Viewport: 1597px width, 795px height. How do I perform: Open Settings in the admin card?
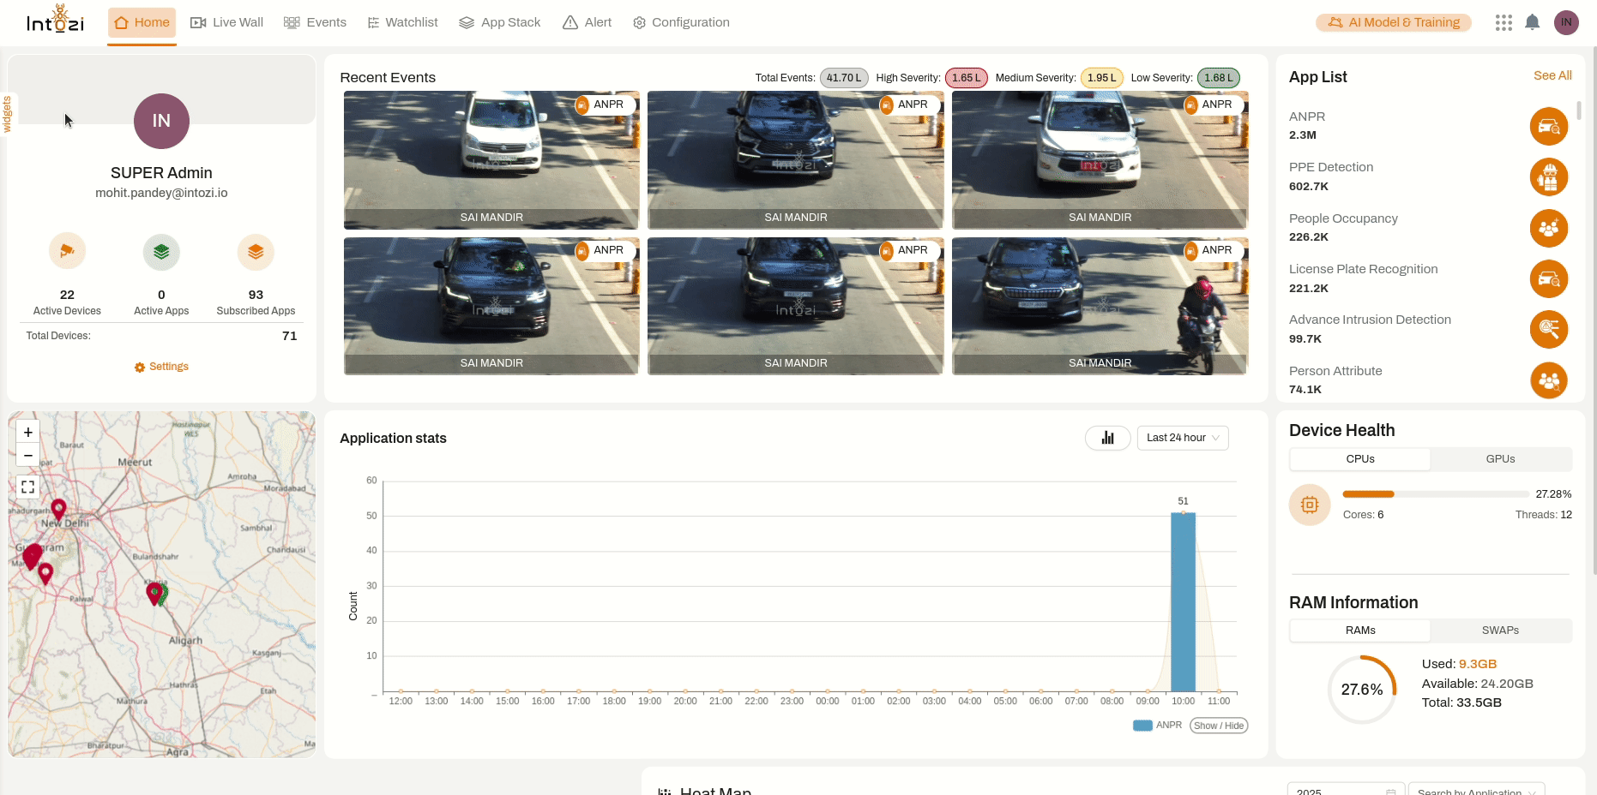161,366
